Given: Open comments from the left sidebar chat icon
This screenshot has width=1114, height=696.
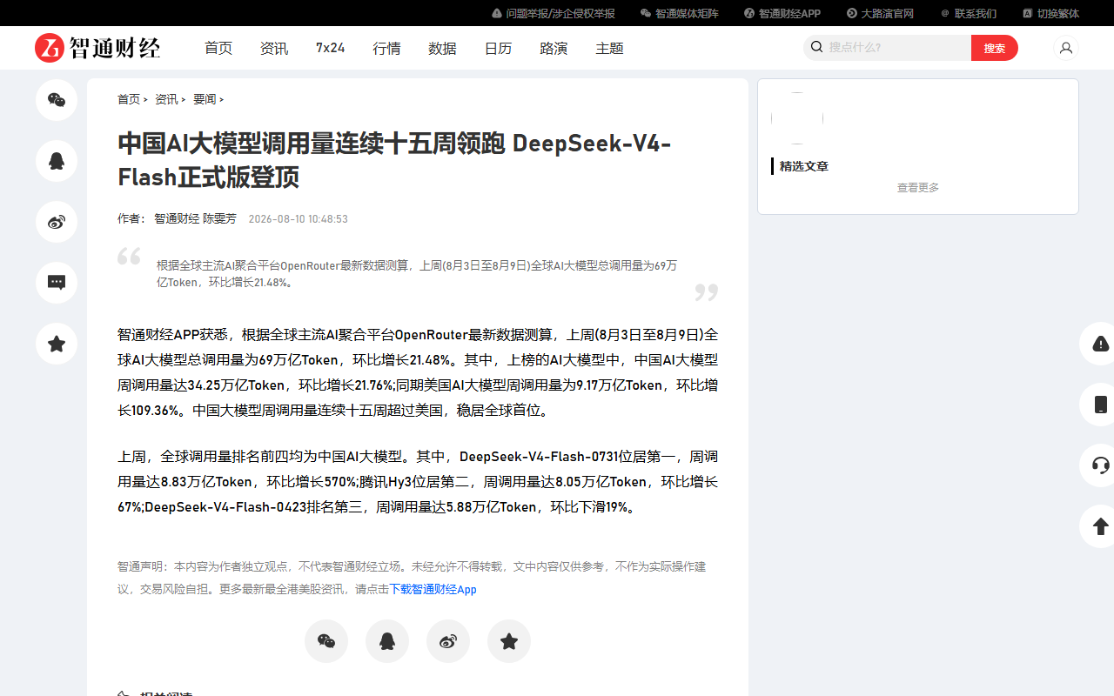Looking at the screenshot, I should (57, 283).
